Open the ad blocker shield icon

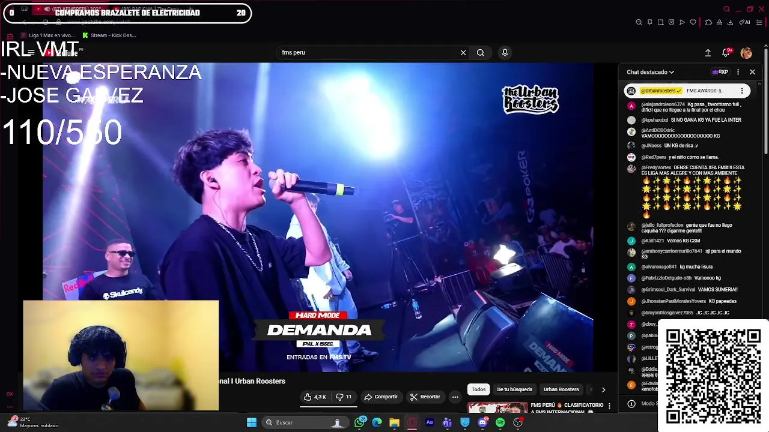(x=671, y=22)
